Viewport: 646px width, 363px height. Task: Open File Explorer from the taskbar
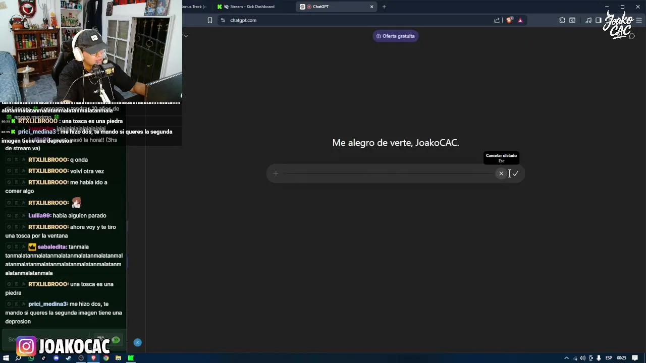[x=118, y=358]
